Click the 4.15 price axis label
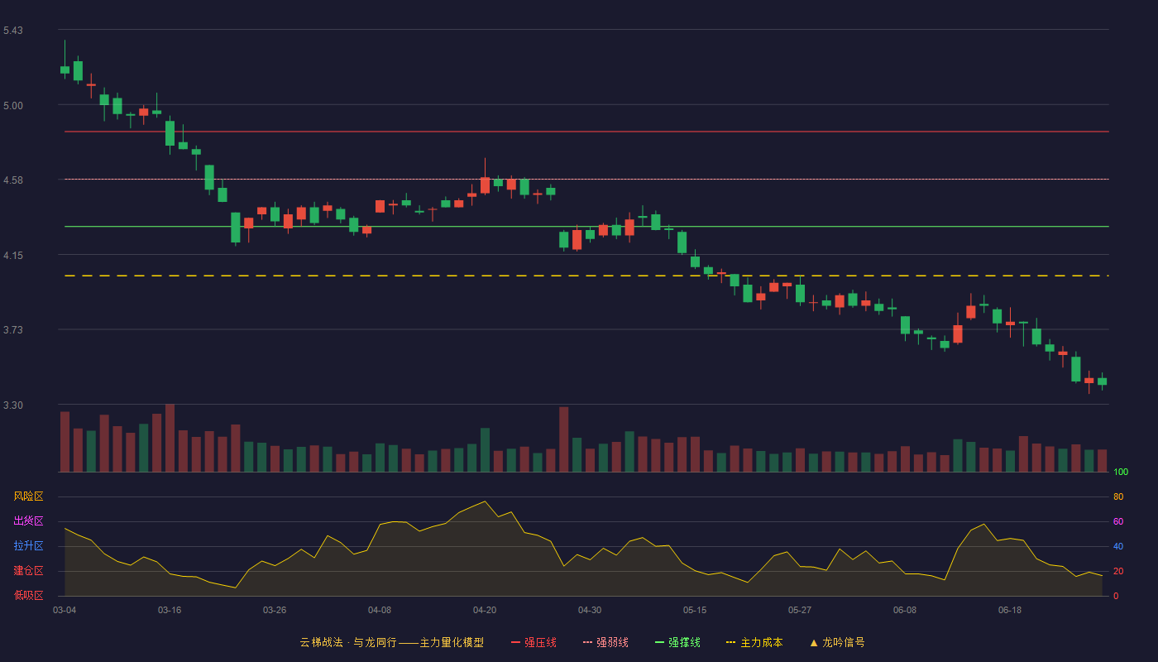 click(x=12, y=256)
